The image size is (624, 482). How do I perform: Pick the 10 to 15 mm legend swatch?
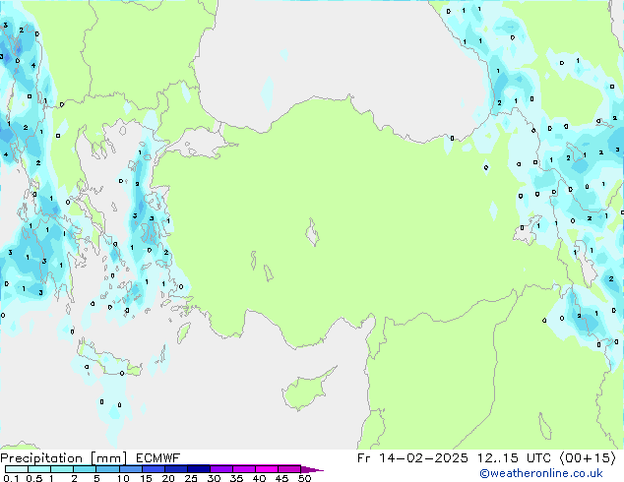[131, 469]
